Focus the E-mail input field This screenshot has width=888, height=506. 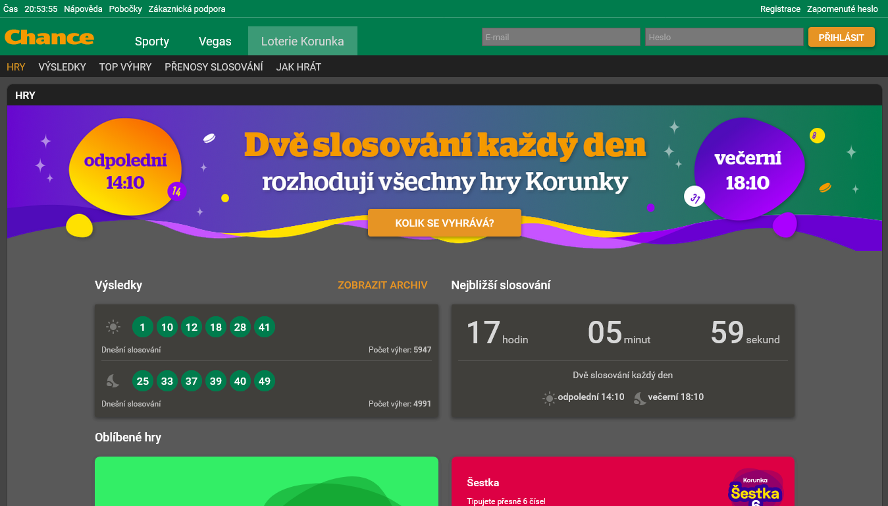561,37
